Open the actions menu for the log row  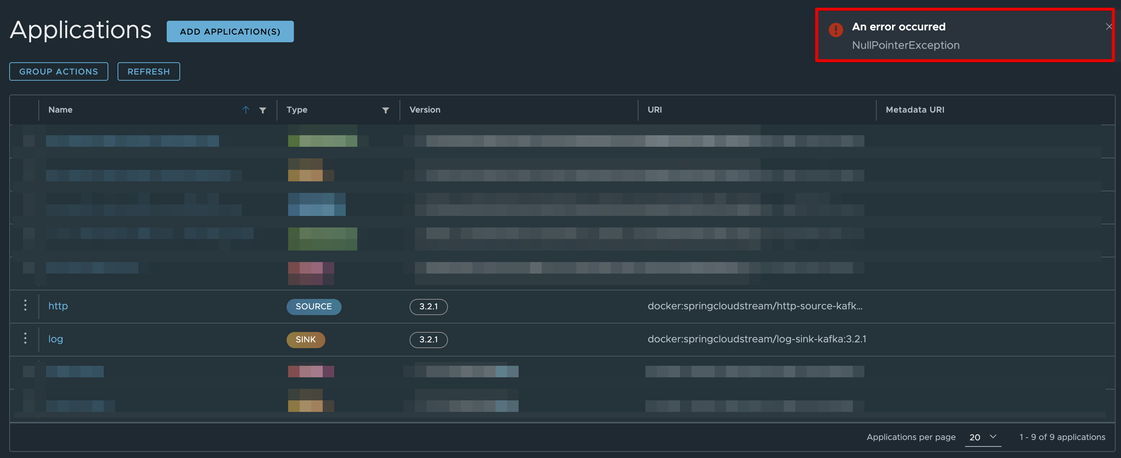pos(25,339)
